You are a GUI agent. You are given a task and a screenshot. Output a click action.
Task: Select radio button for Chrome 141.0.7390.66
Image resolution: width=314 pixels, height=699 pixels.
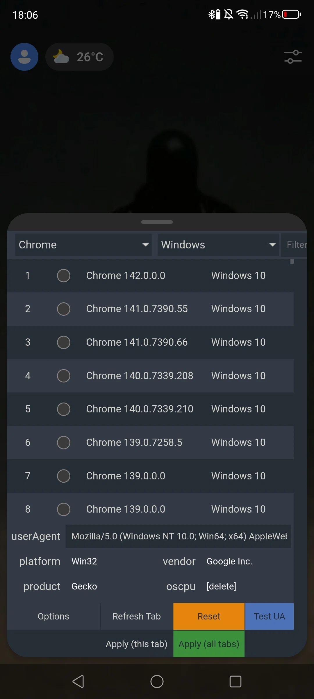(64, 342)
